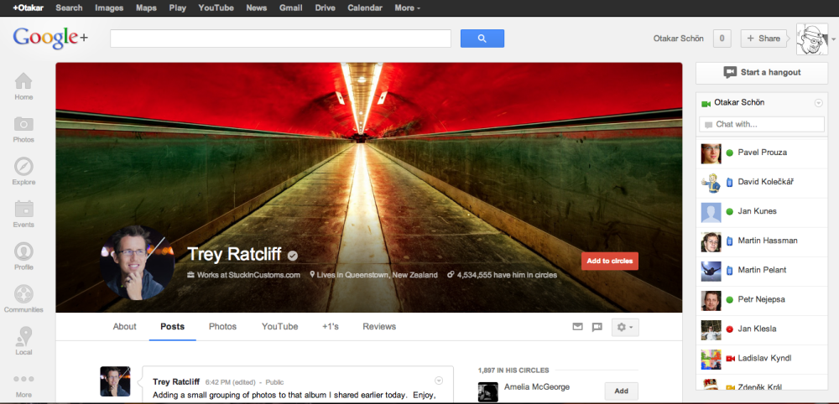Open chat options arrow next to Otakar Schön
The image size is (839, 404).
pos(818,103)
